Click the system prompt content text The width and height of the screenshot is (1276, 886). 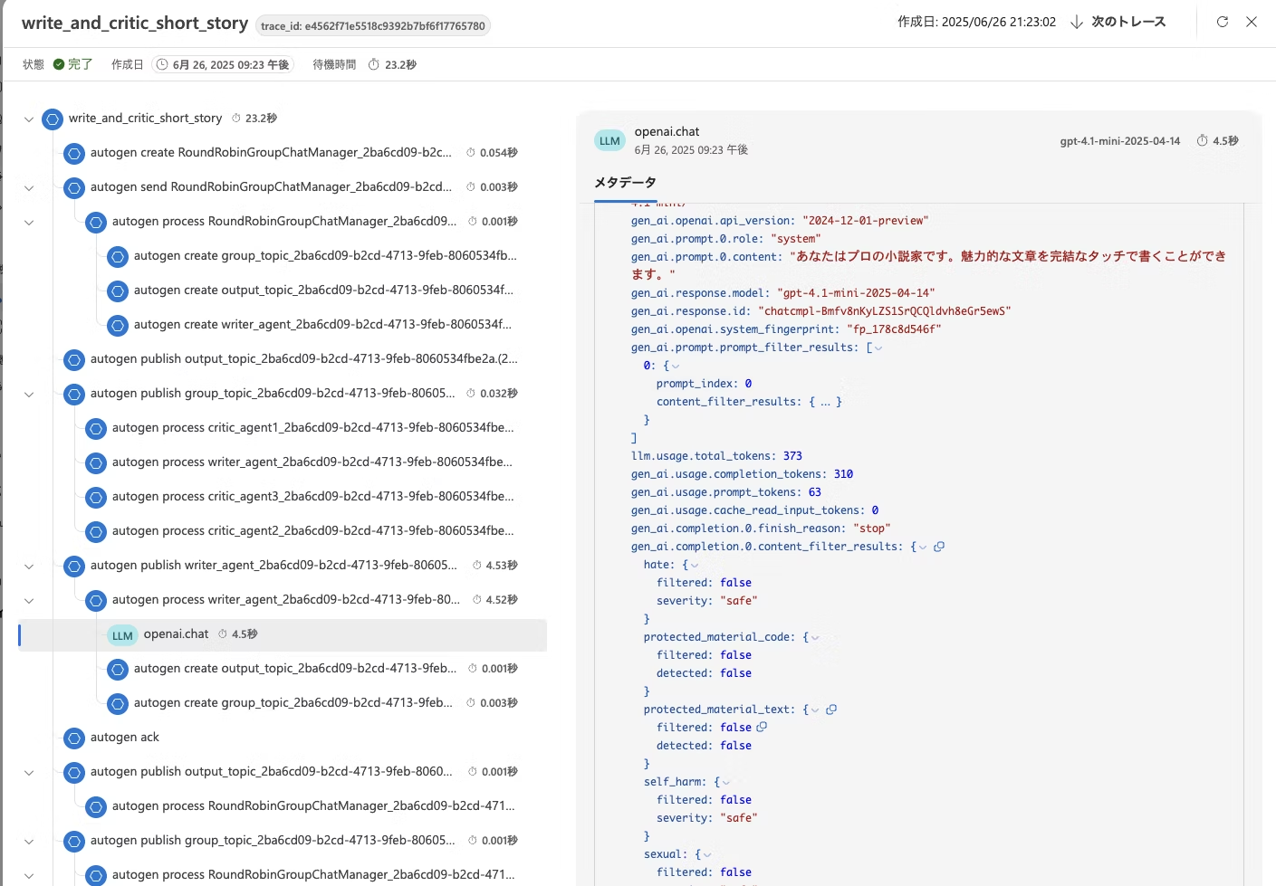tap(928, 265)
